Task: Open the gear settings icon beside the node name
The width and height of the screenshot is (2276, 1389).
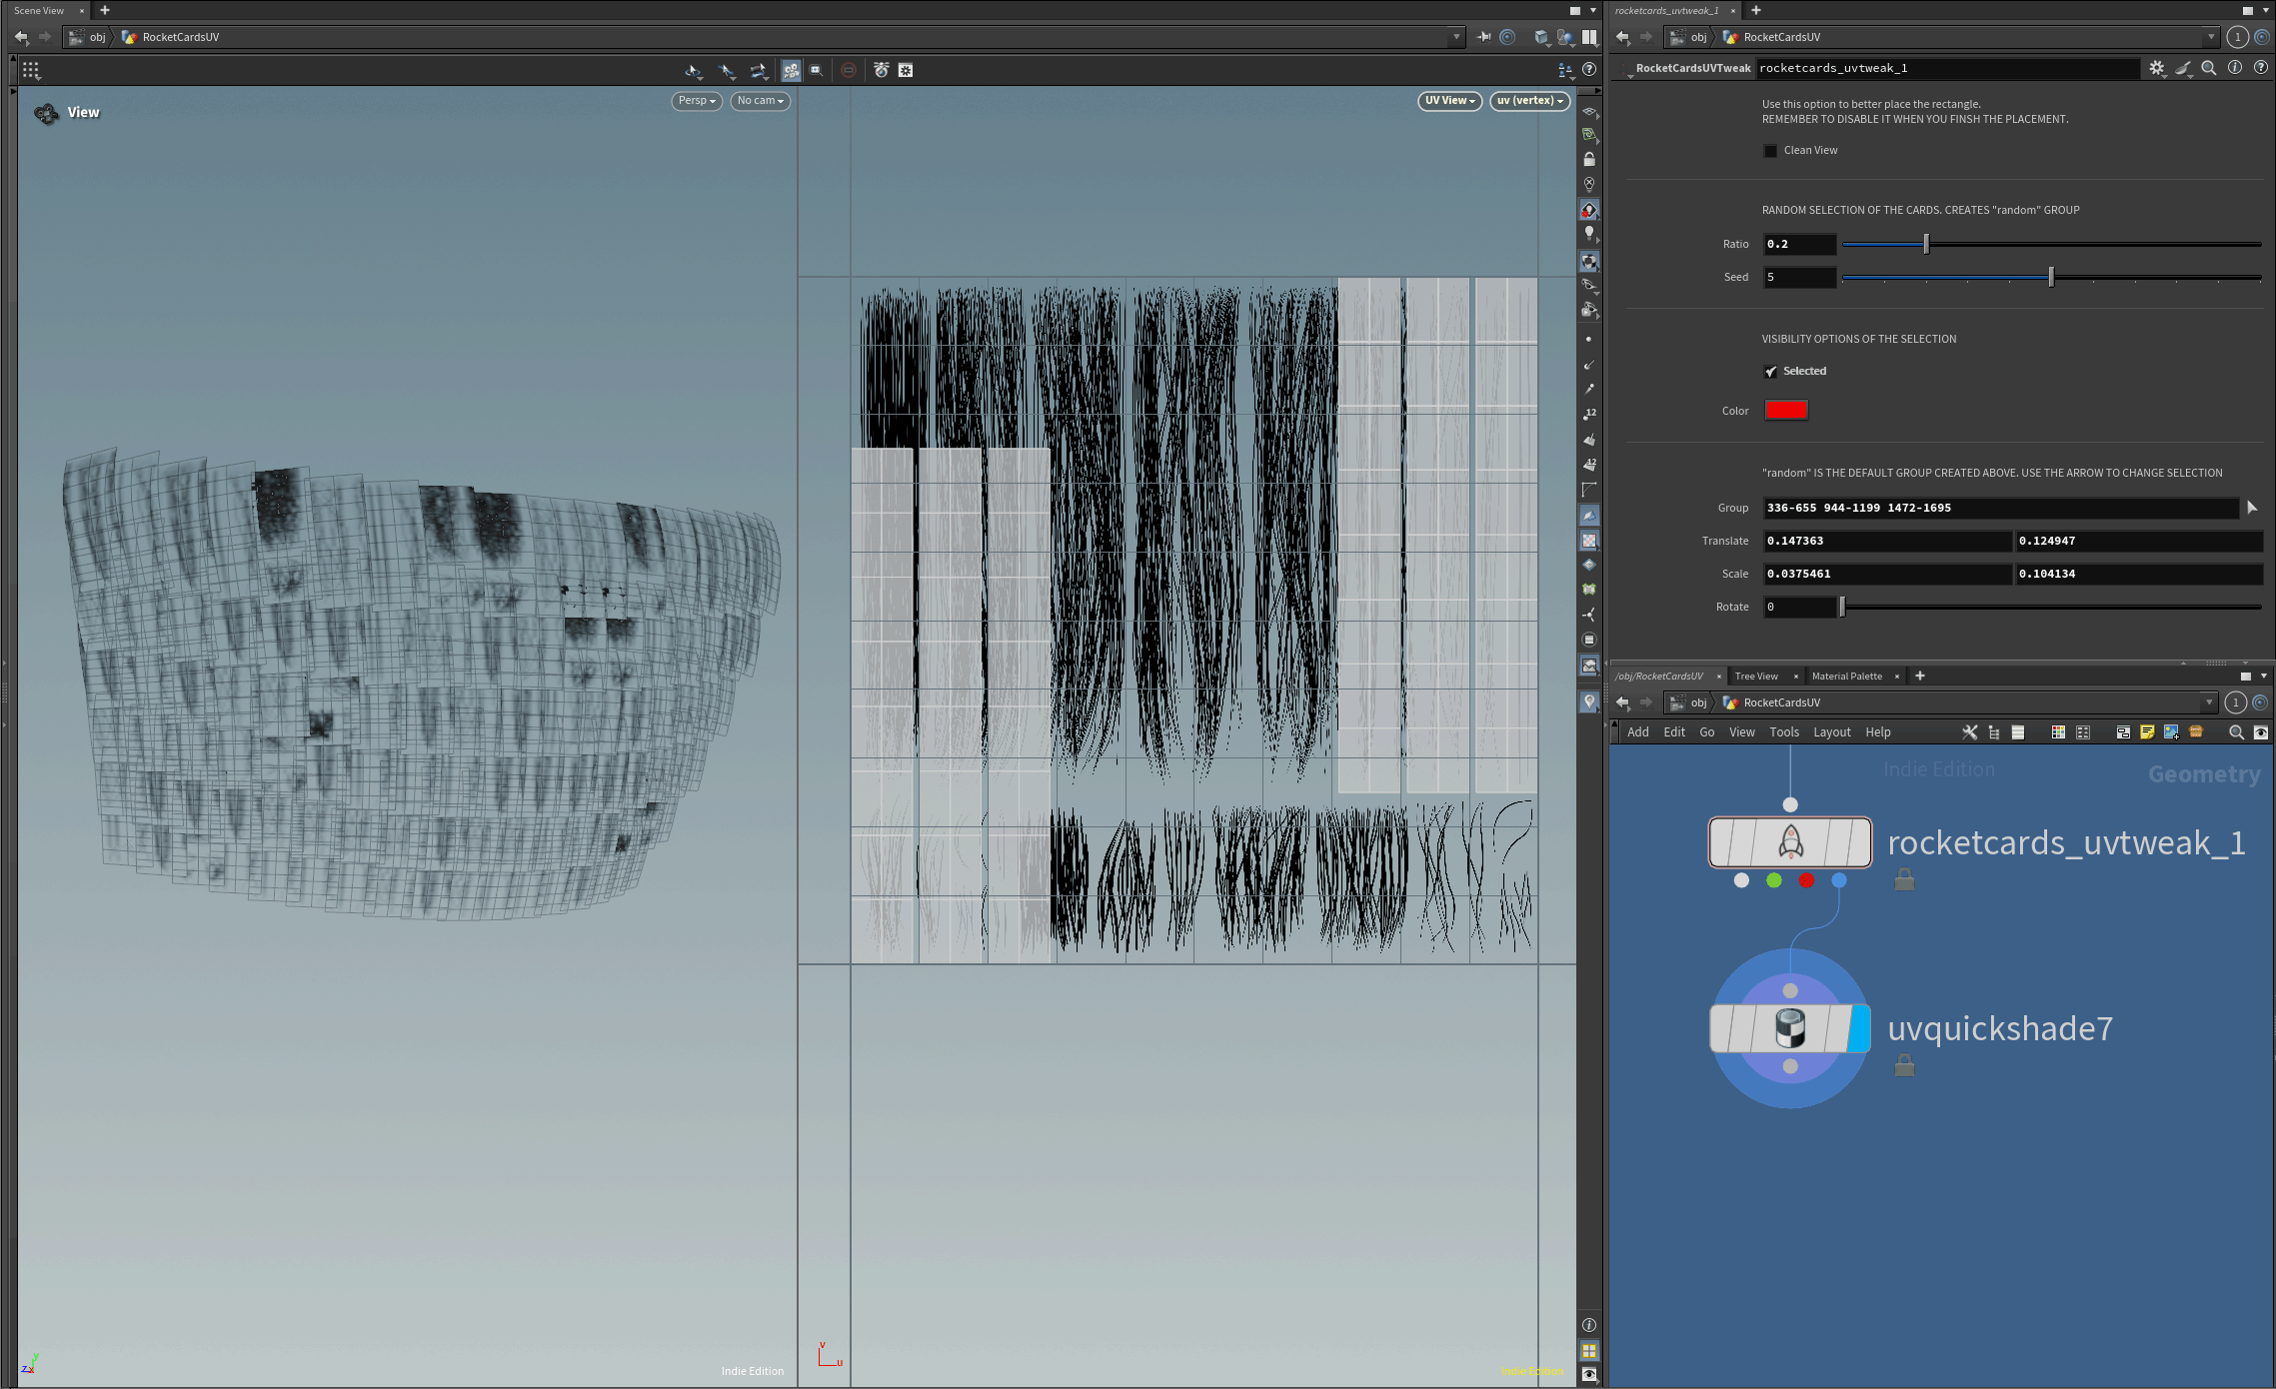Action: [x=2157, y=68]
